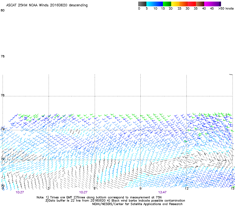This screenshot has height=206, width=235.
Task: Click the green 15-20 knots color bar segment
Action: click(x=167, y=4)
